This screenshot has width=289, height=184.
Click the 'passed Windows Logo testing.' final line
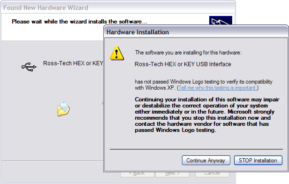(x=175, y=130)
